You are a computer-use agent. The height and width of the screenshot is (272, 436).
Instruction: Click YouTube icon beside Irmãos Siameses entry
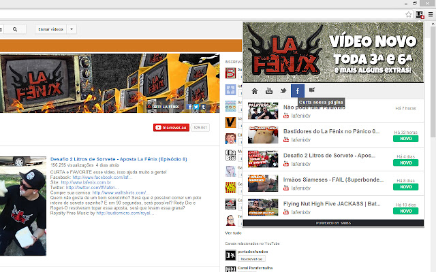coord(286,188)
